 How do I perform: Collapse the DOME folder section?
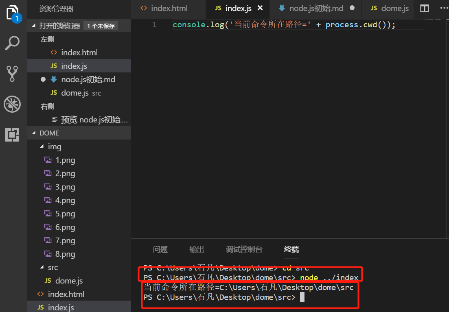(x=34, y=133)
